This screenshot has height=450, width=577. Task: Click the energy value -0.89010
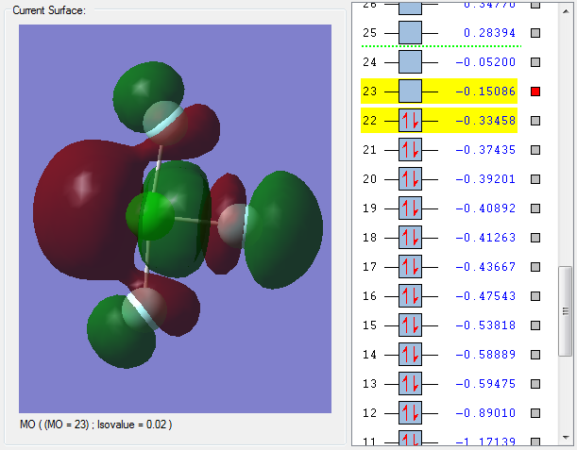[489, 413]
